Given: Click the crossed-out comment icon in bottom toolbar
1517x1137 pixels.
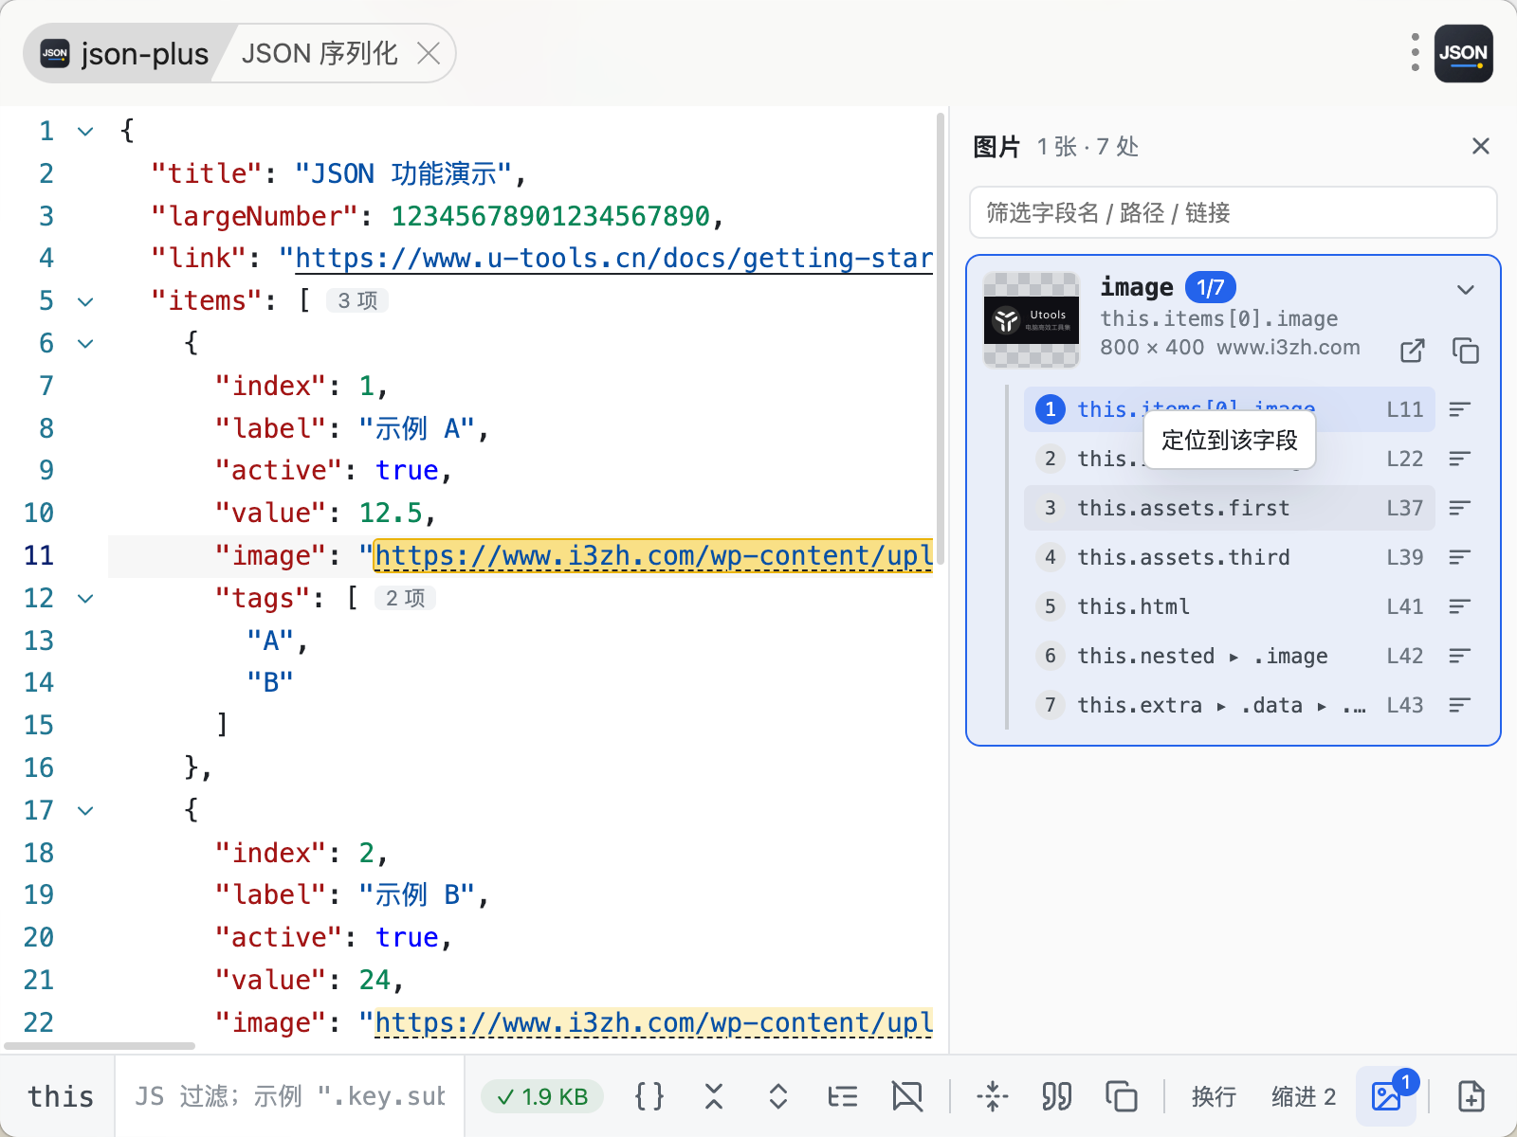Looking at the screenshot, I should point(907,1096).
